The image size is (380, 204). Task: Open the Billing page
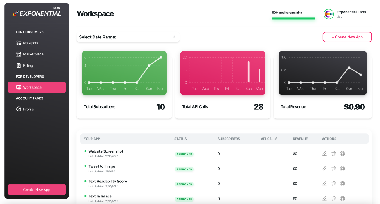(28, 66)
